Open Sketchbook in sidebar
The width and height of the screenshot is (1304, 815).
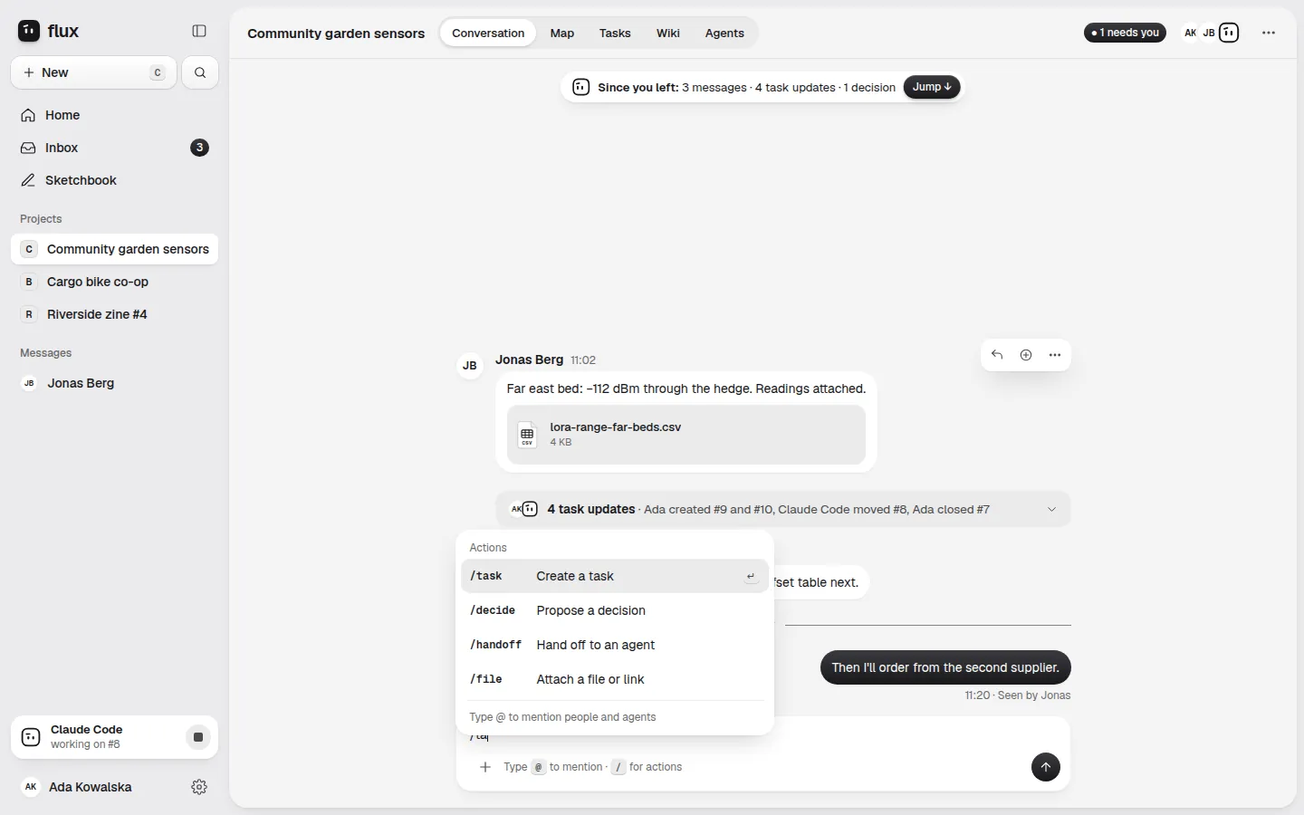tap(114, 180)
